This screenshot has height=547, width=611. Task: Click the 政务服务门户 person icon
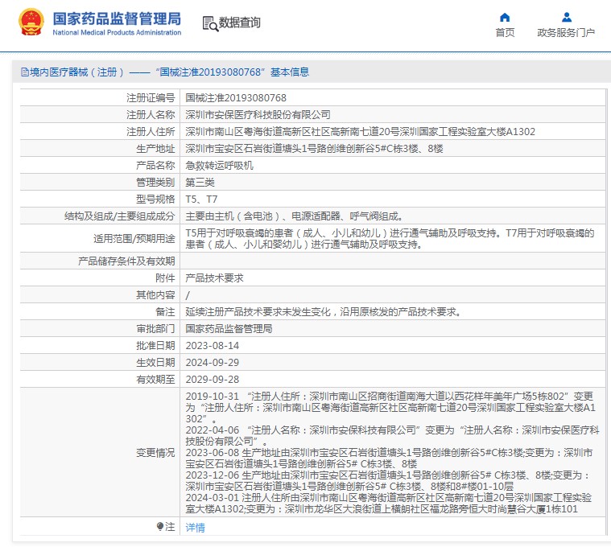tap(566, 17)
